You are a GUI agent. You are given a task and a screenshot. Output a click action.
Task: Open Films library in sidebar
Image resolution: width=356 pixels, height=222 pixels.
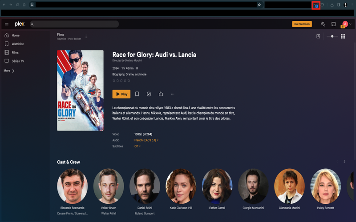pos(12,52)
